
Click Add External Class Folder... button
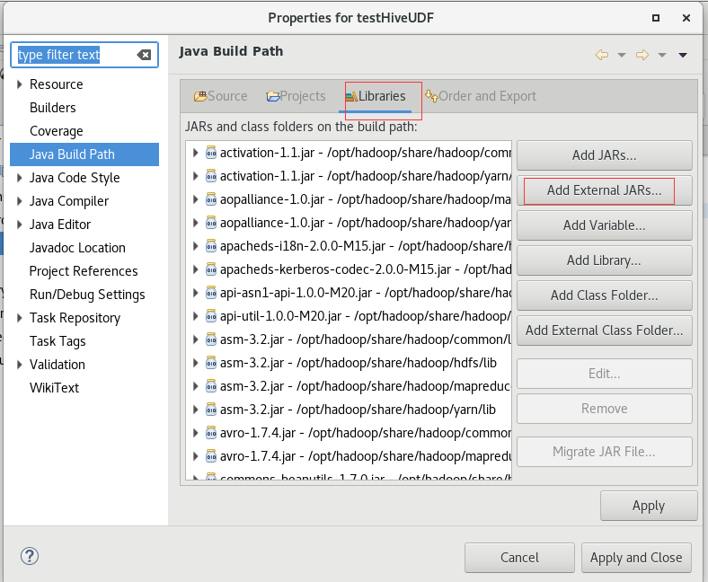tap(604, 331)
